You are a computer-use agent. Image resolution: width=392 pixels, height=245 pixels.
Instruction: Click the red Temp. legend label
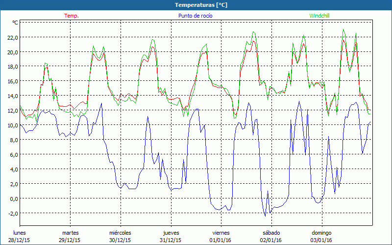point(71,16)
